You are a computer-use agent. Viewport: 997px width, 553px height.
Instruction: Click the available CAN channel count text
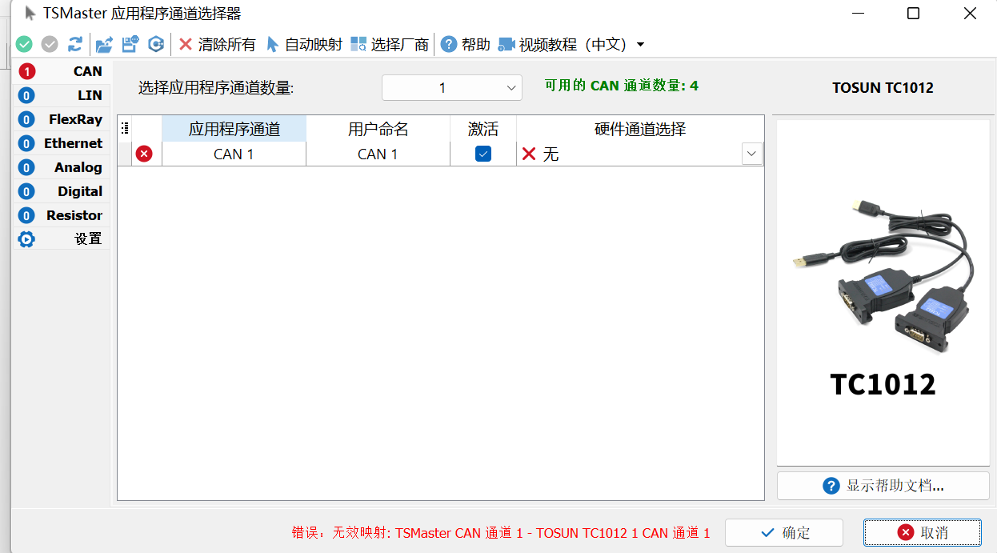[x=622, y=86]
